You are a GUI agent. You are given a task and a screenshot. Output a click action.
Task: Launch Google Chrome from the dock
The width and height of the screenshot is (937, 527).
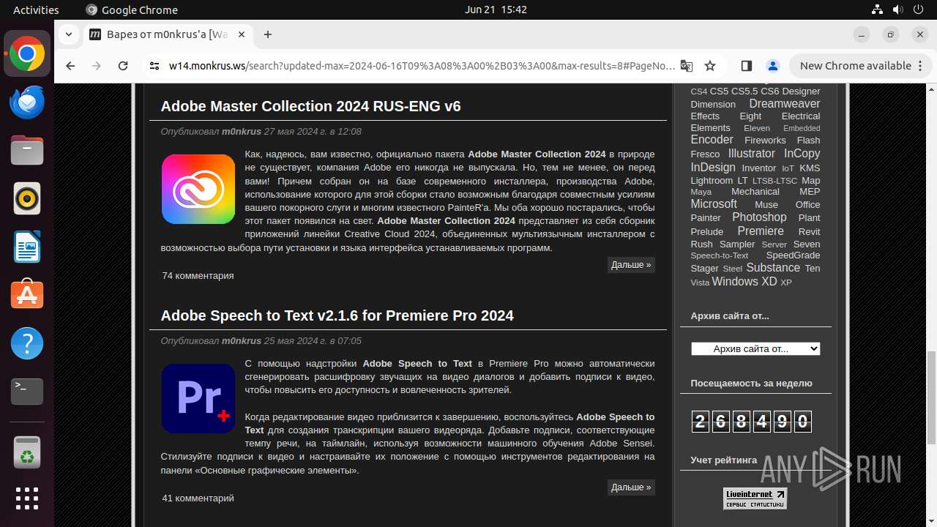(x=27, y=54)
